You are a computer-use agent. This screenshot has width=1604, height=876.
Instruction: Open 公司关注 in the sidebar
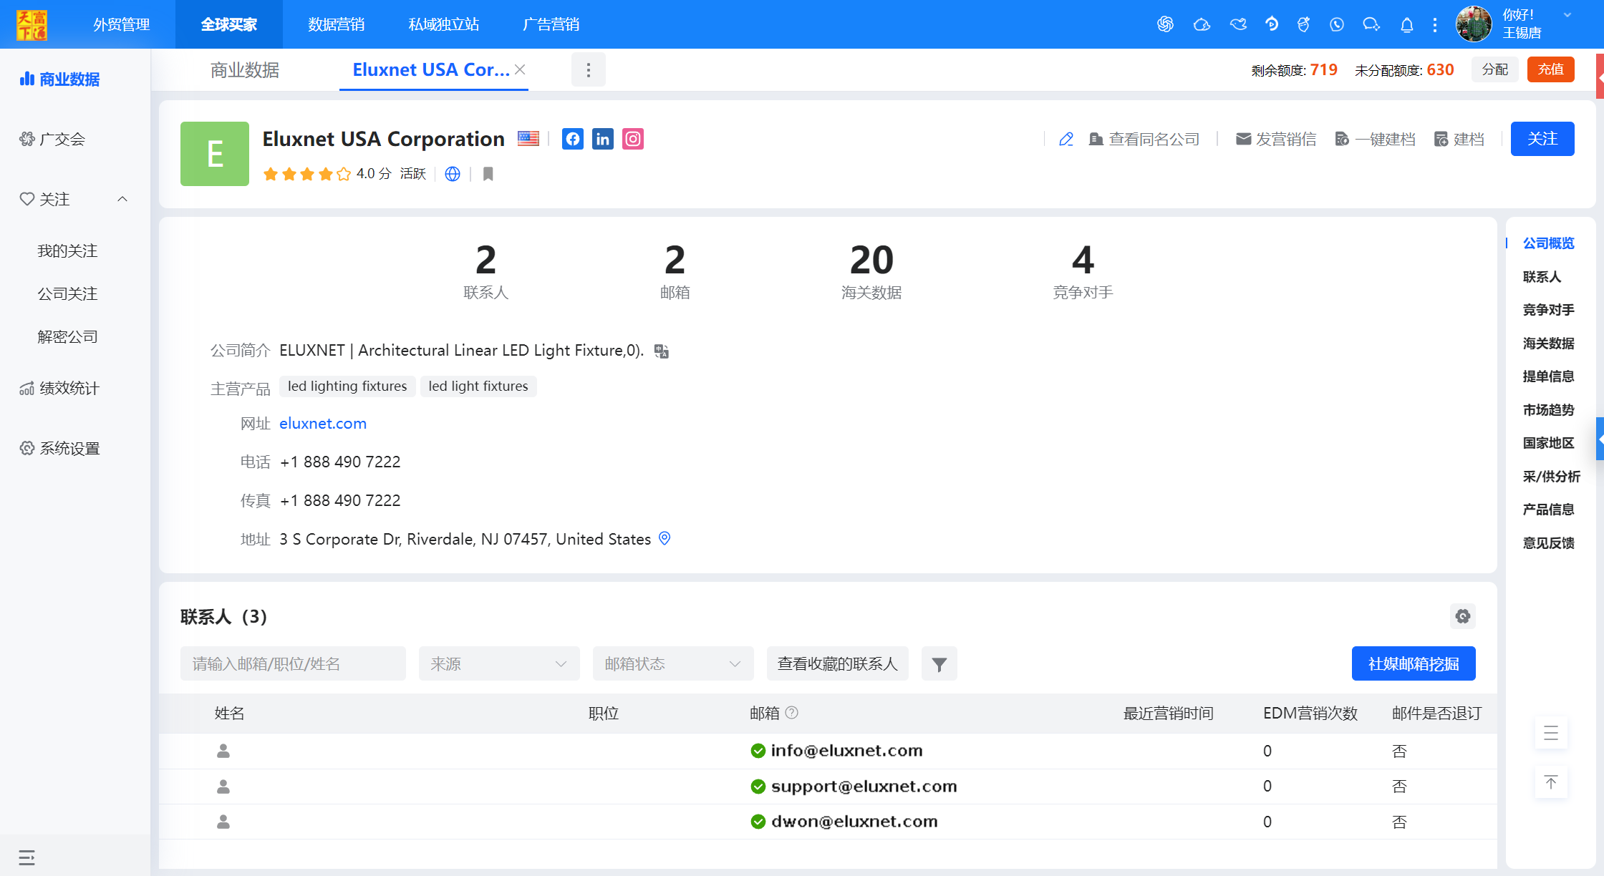pos(67,293)
